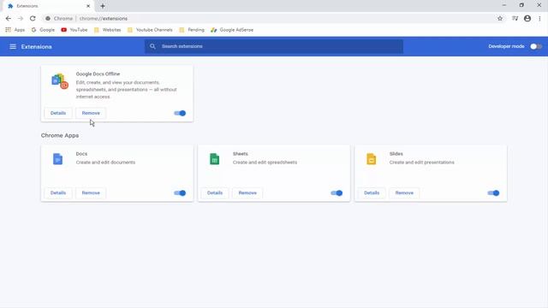Open the Google bookmark
The image size is (548, 308).
point(43,30)
